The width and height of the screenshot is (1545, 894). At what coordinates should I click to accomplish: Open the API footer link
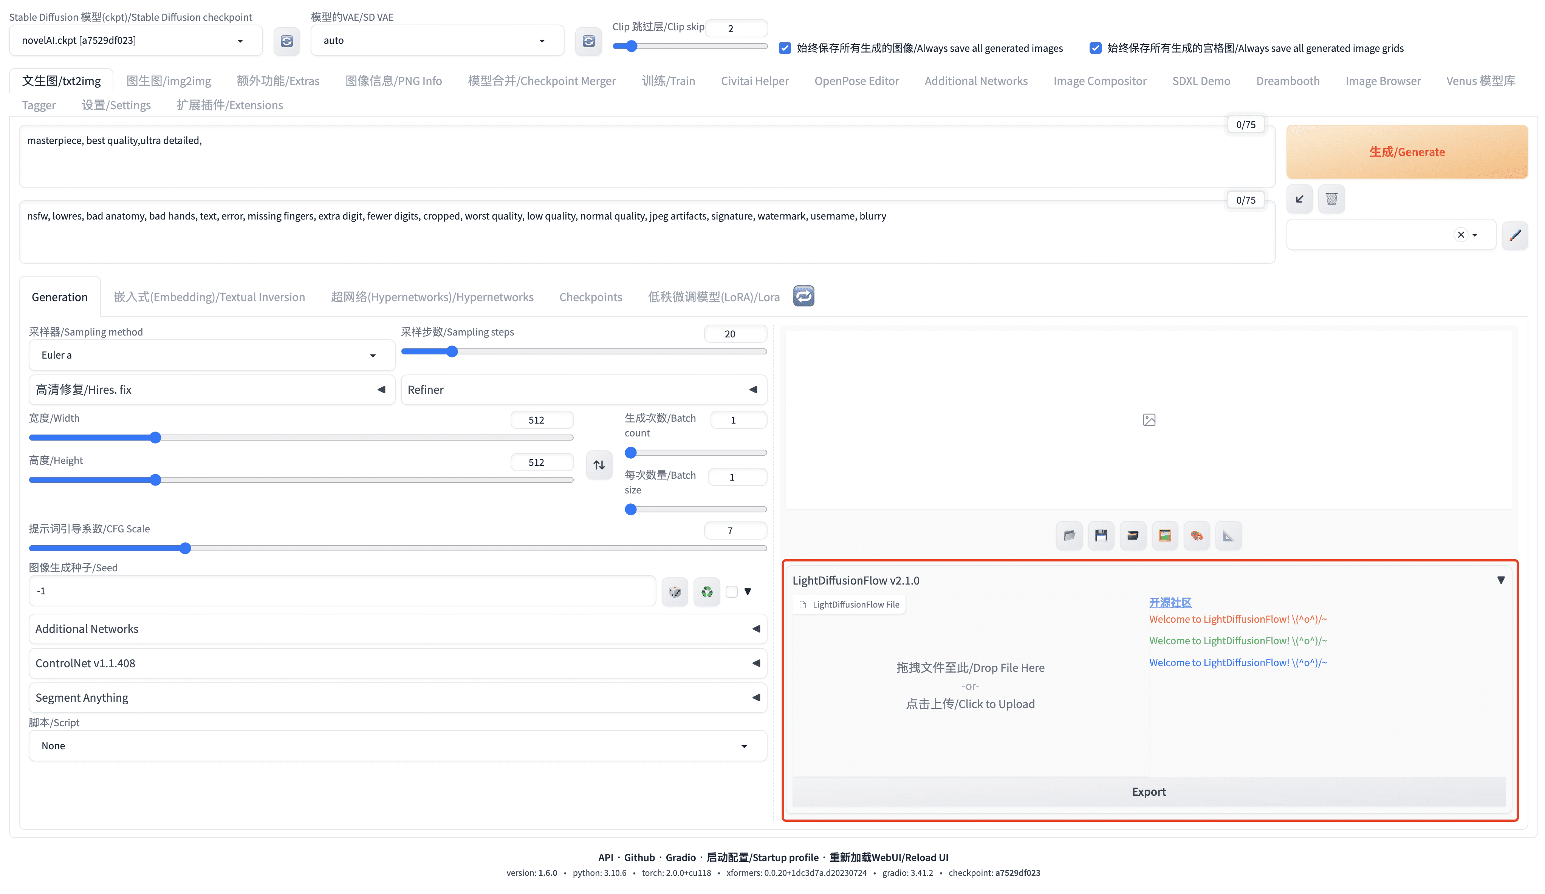pos(605,857)
